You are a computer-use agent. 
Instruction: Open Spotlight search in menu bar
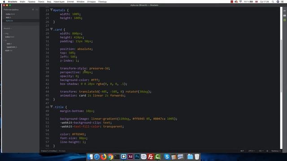273,2
